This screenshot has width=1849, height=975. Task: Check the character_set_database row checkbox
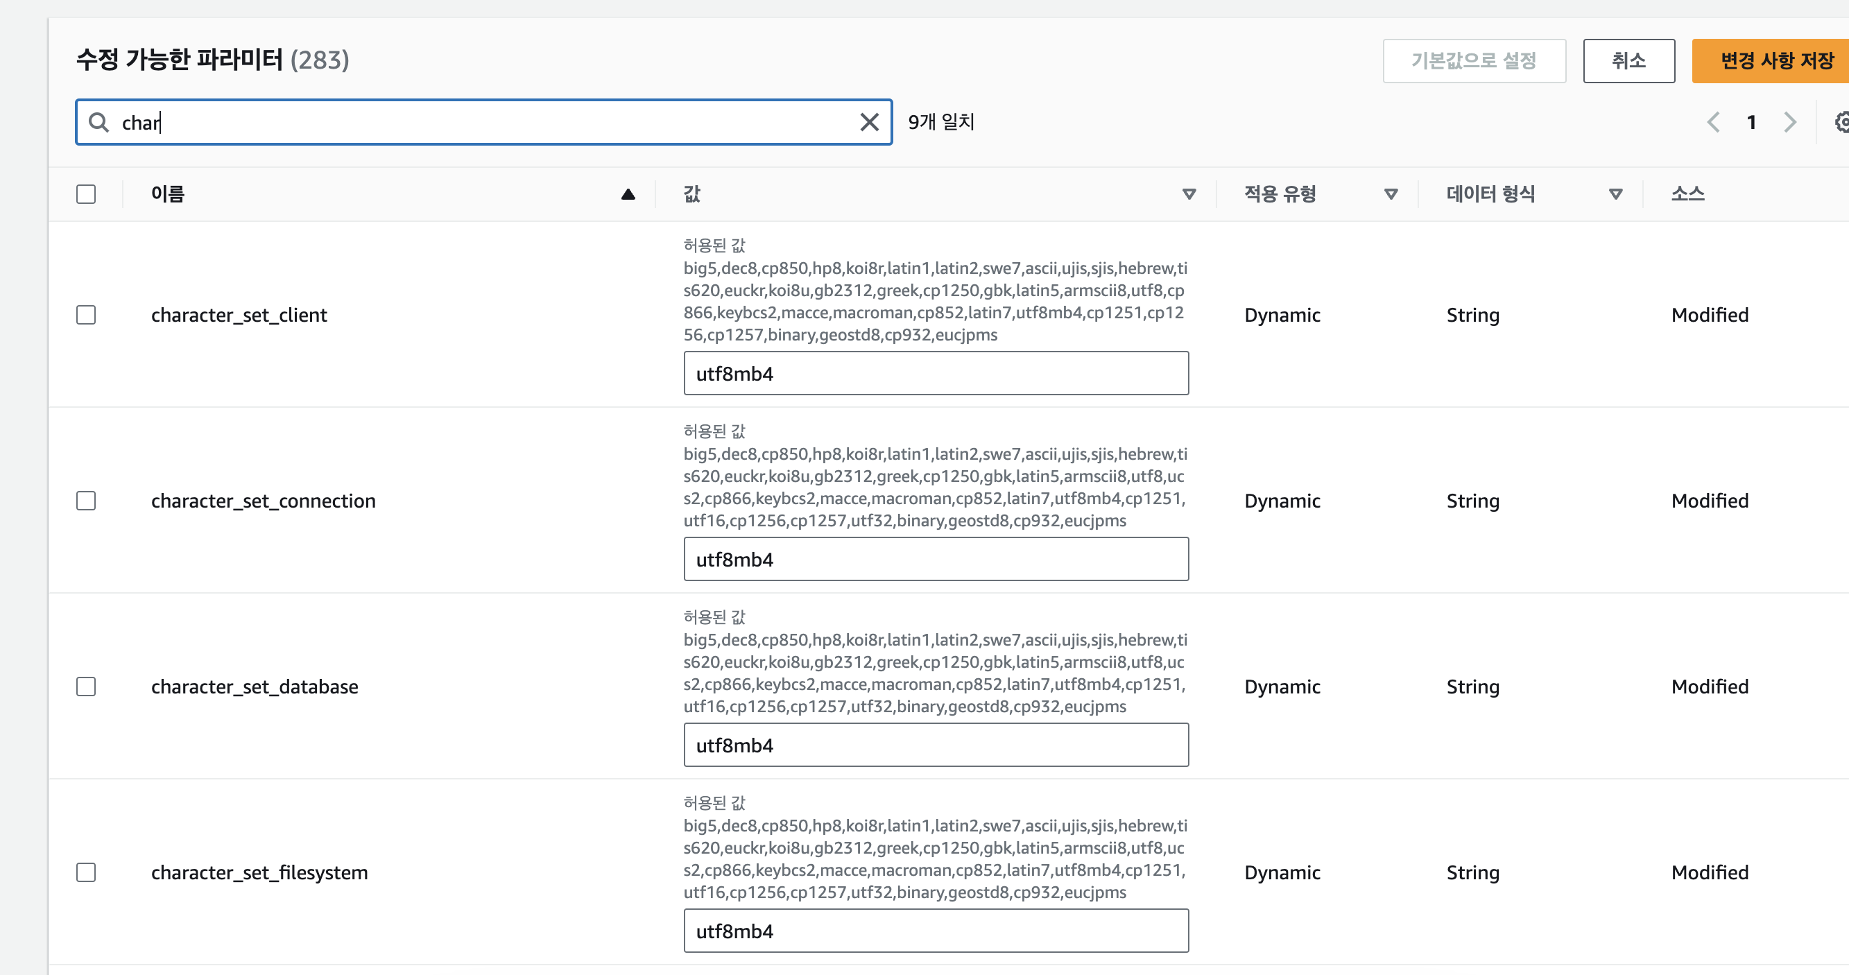[86, 687]
